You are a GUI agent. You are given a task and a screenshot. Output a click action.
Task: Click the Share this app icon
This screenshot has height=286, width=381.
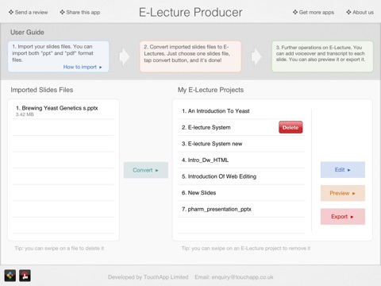[x=62, y=12]
